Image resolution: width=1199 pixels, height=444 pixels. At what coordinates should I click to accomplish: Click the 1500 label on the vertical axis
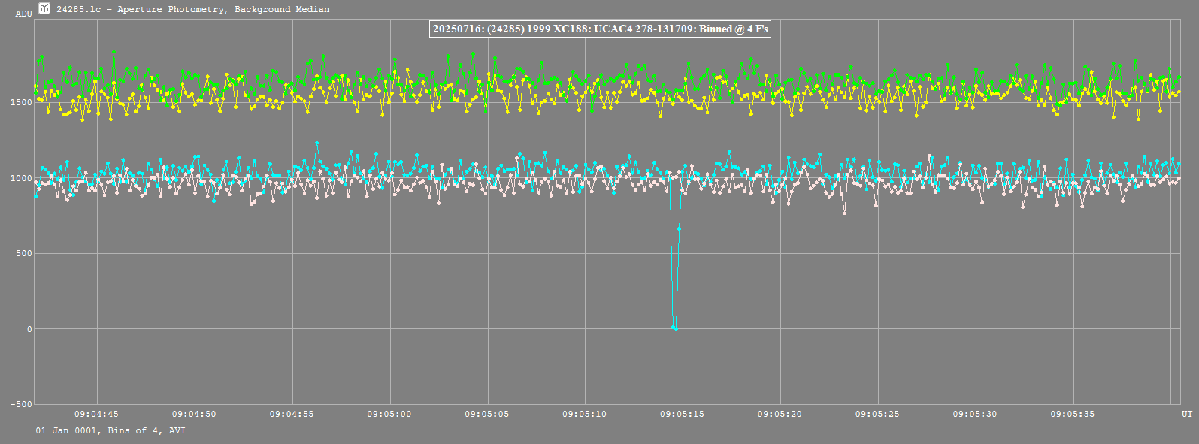(21, 103)
